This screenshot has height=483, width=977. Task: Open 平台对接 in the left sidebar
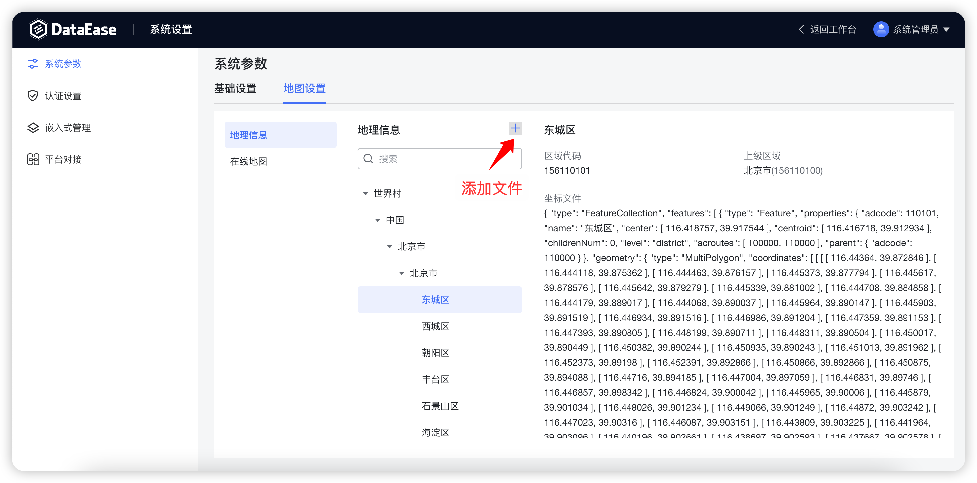[63, 159]
